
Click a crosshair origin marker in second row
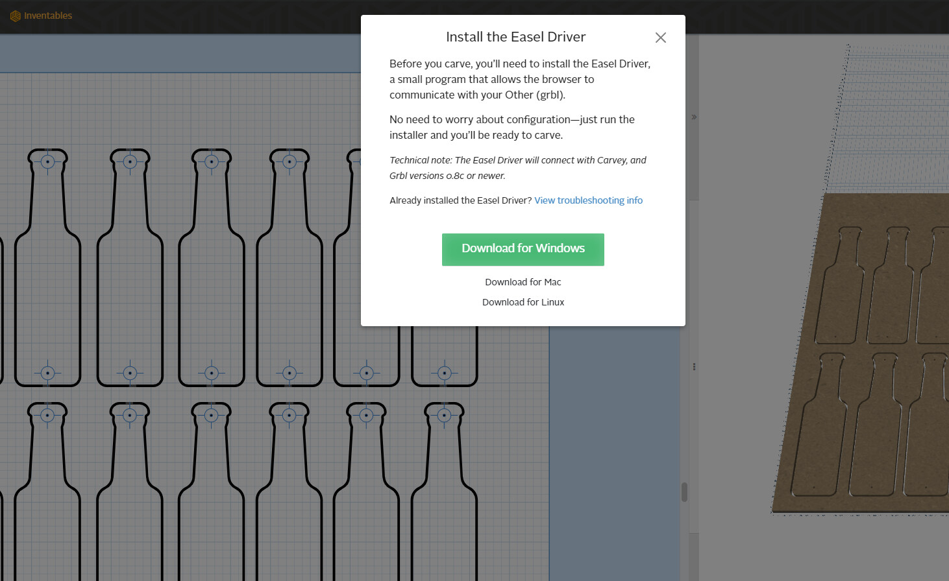click(129, 373)
